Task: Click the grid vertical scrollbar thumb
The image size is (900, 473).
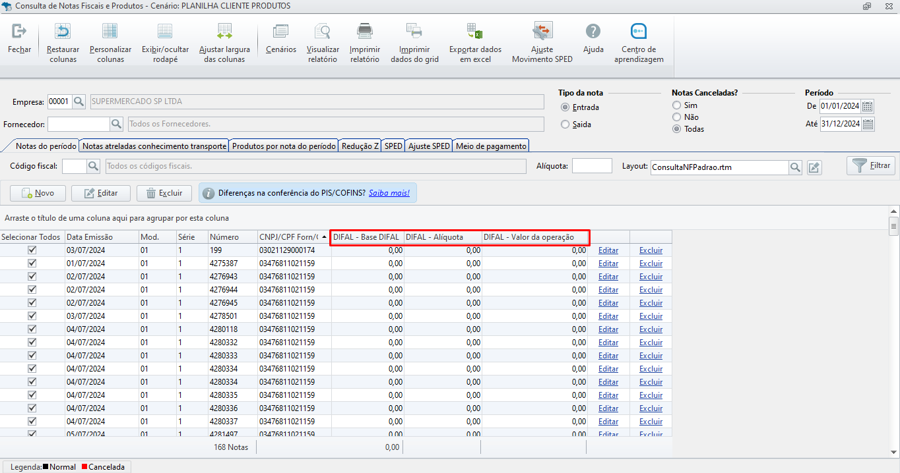Action: click(x=894, y=227)
